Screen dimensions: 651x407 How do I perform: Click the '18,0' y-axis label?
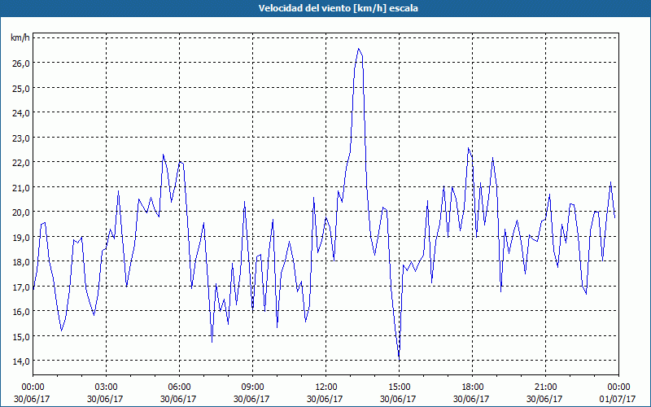20,262
